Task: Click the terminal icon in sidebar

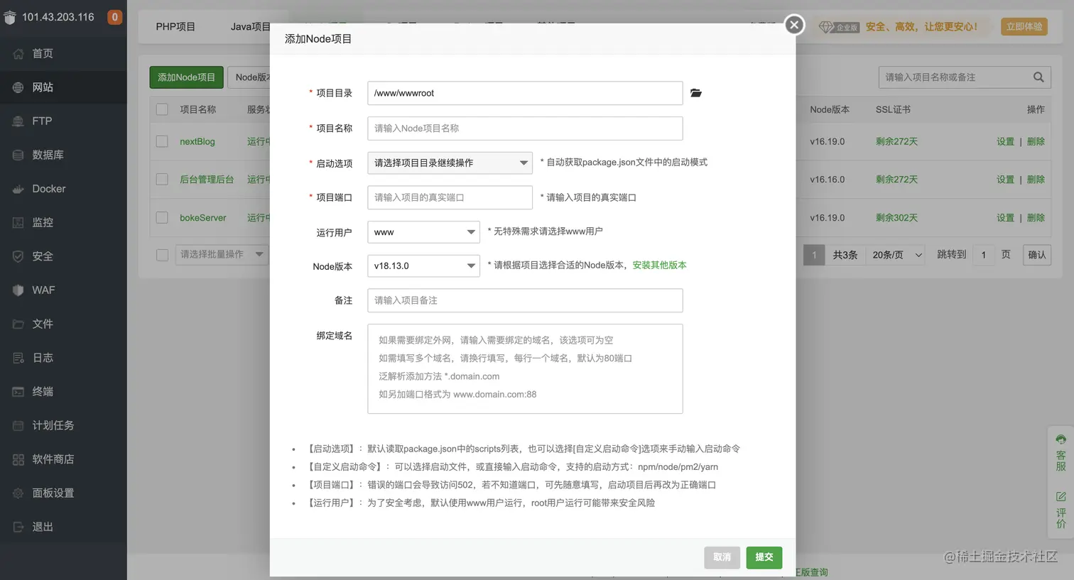Action: [x=18, y=392]
